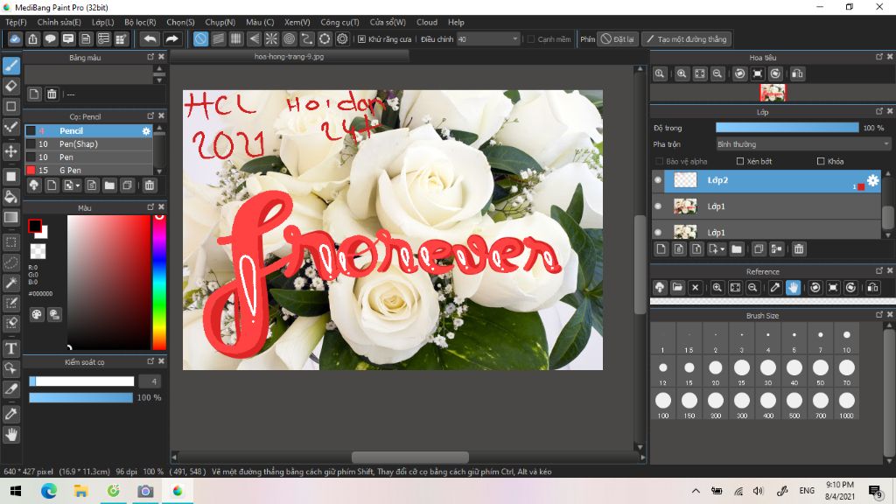The image size is (896, 504).
Task: Hide the first Lớp1 layer visibility
Action: point(658,206)
